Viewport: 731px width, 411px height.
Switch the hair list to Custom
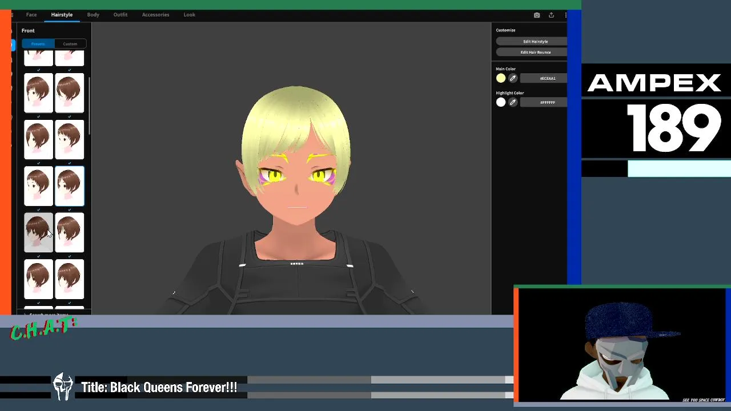point(70,44)
